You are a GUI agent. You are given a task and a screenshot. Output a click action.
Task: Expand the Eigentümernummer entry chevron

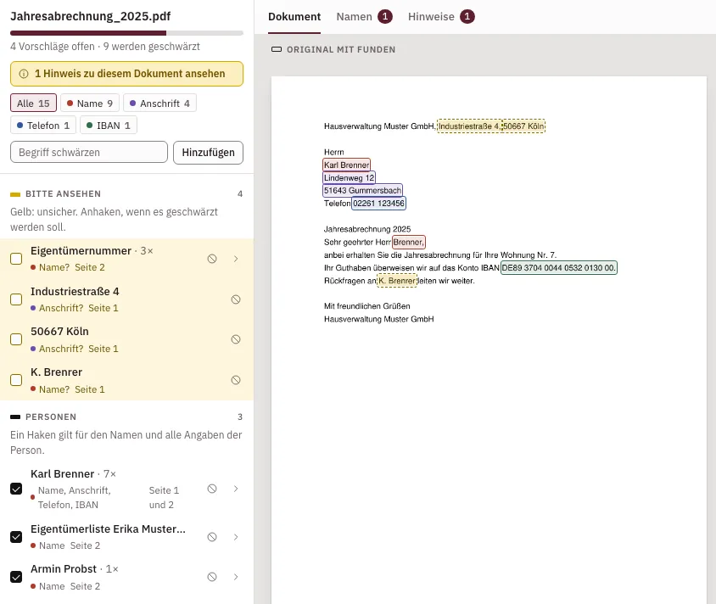236,259
